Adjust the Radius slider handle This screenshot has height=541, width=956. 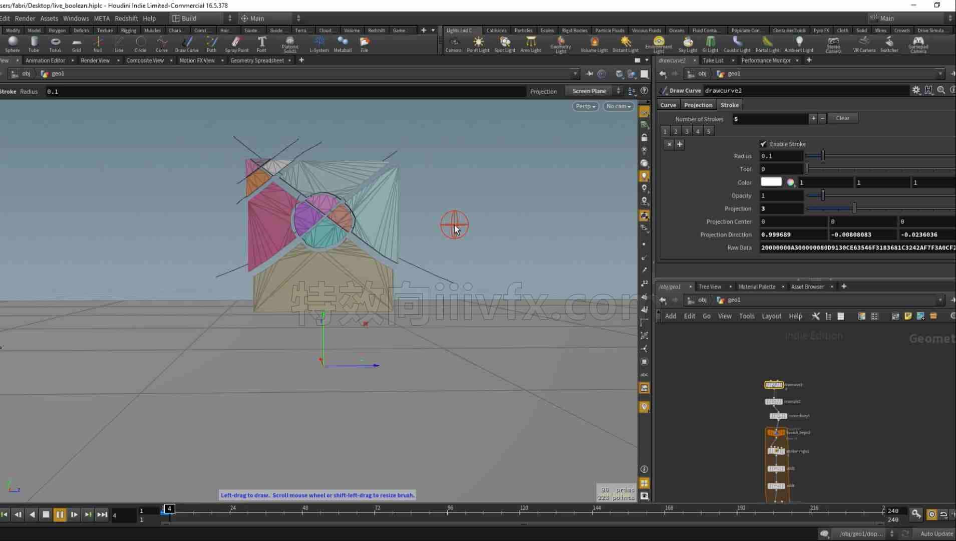coord(823,156)
